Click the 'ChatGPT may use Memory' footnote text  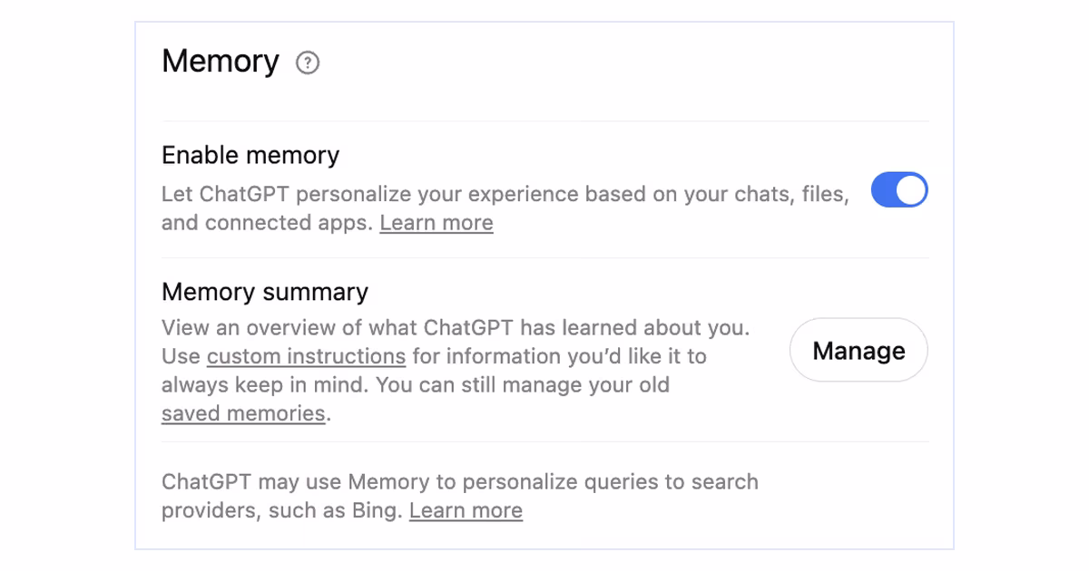pos(460,496)
